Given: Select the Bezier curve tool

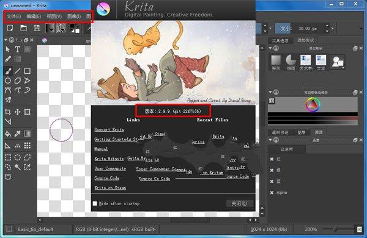Looking at the screenshot, I should pyautogui.click(x=8, y=90).
